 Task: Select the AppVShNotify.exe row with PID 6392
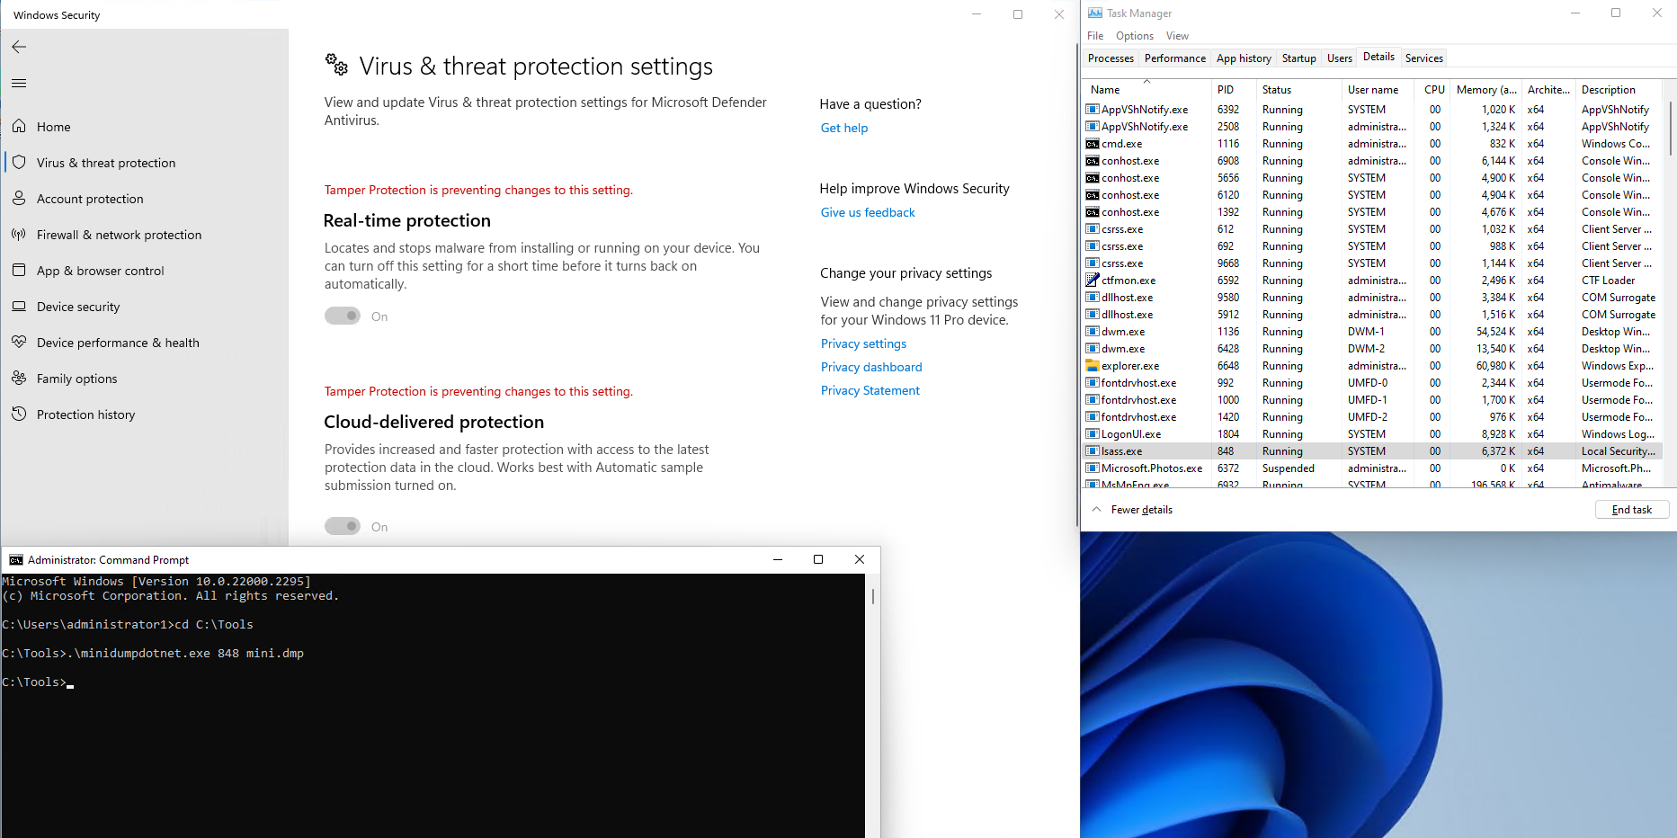click(x=1372, y=110)
